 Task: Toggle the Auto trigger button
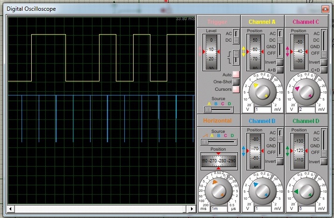point(236,74)
